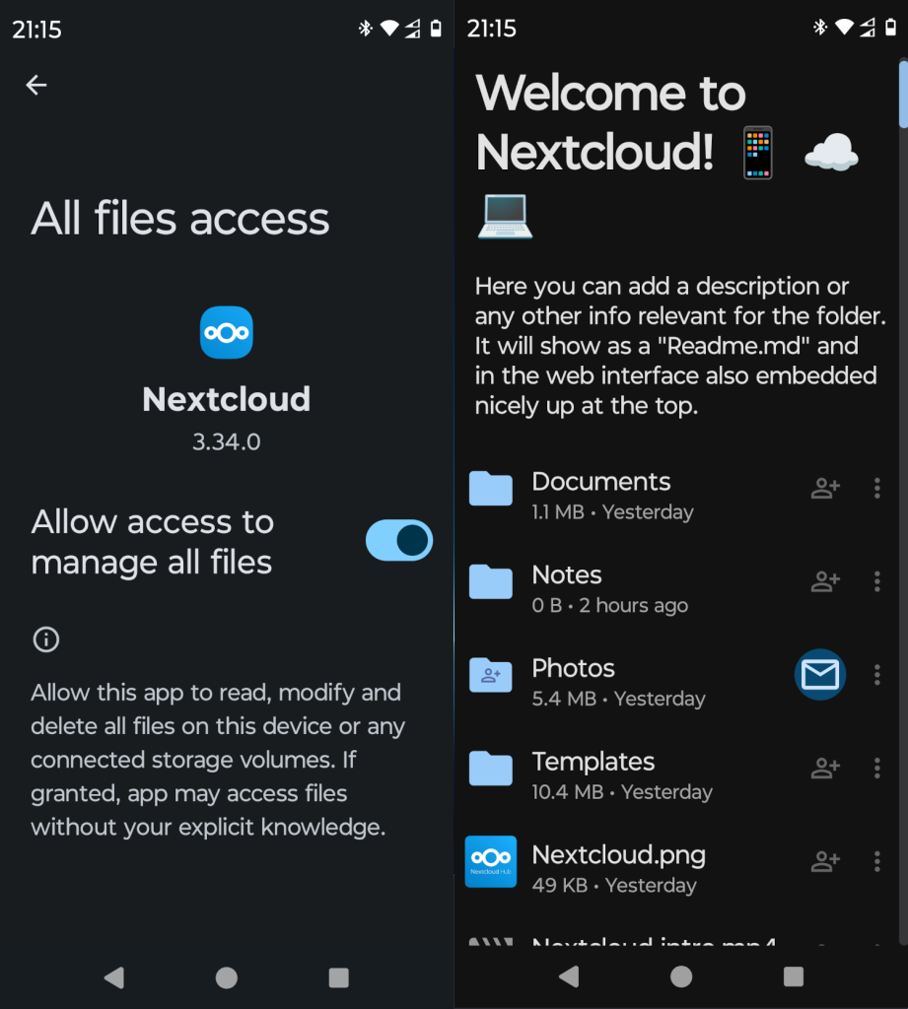
Task: Tap the mail share icon for Photos
Action: 820,675
